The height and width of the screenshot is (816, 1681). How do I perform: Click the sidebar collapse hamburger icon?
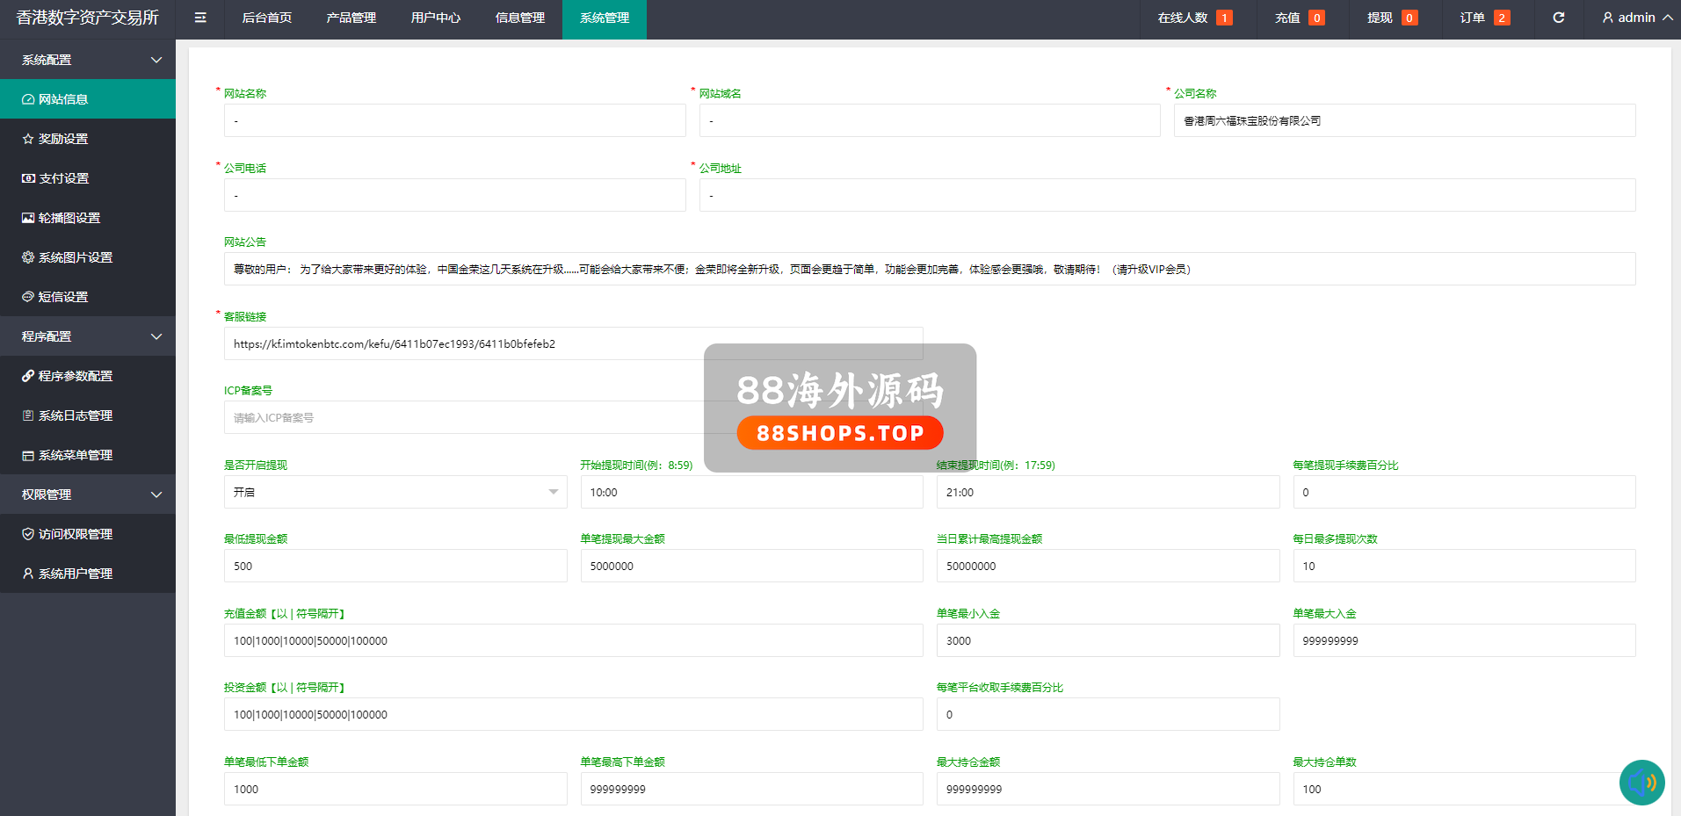[200, 18]
